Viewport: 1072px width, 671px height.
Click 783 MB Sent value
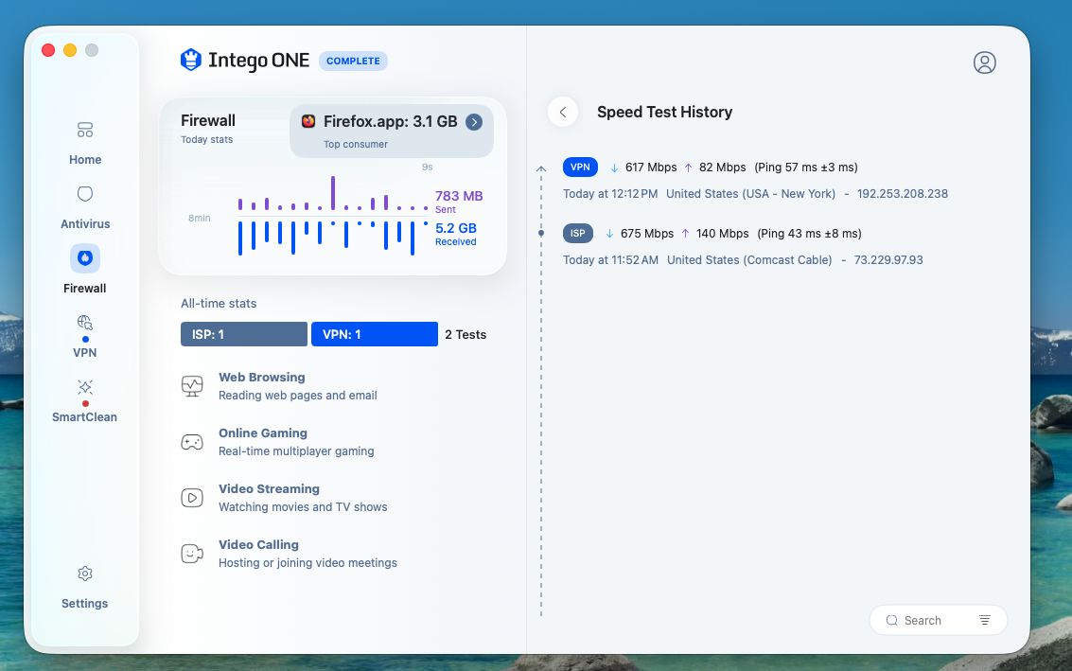coord(459,196)
